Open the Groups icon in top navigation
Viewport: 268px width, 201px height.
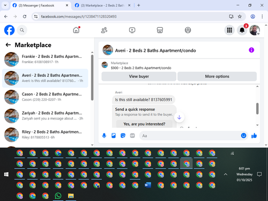point(188,30)
